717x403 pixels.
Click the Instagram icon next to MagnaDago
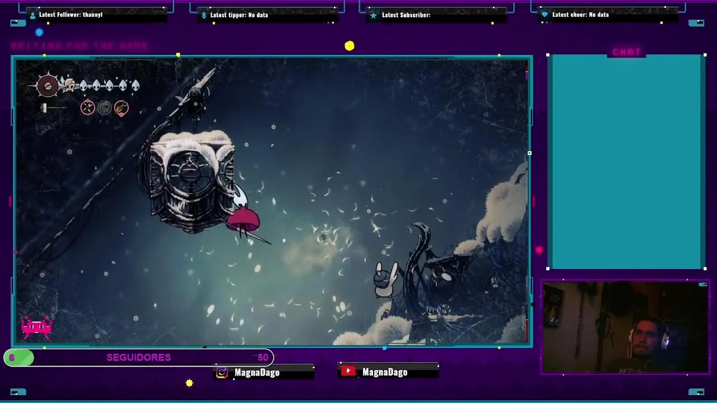click(222, 372)
